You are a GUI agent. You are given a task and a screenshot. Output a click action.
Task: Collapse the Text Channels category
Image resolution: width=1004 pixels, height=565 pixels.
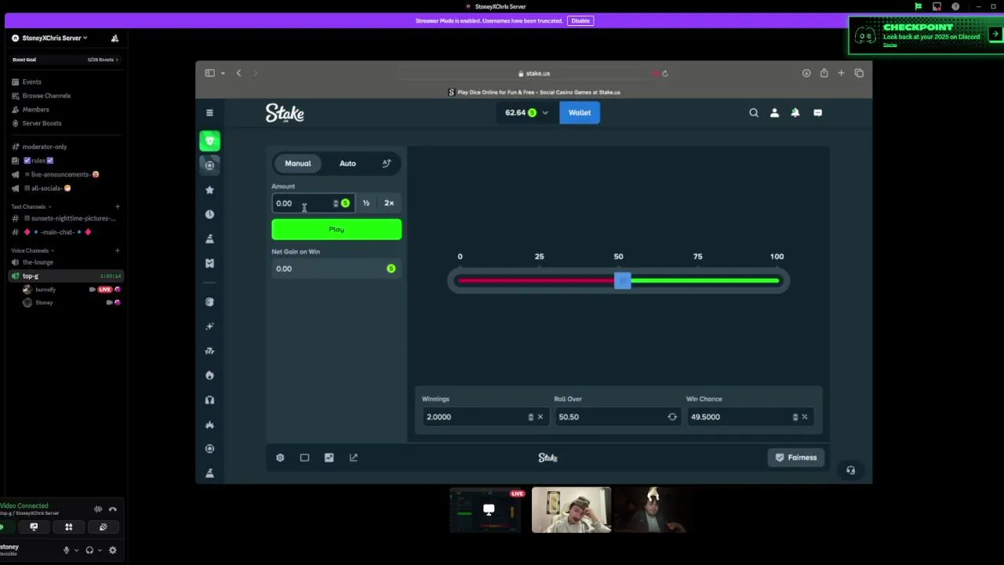tap(31, 206)
